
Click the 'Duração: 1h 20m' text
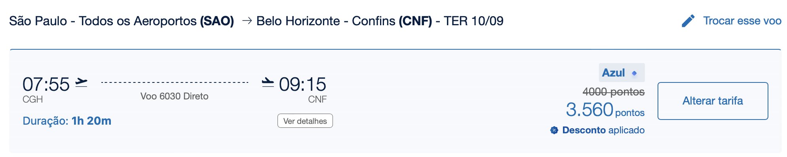point(67,121)
